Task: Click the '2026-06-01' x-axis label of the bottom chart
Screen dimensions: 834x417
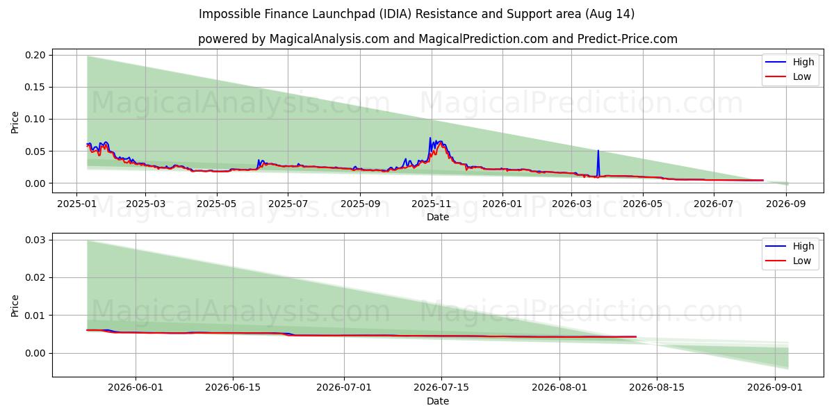Action: [136, 388]
